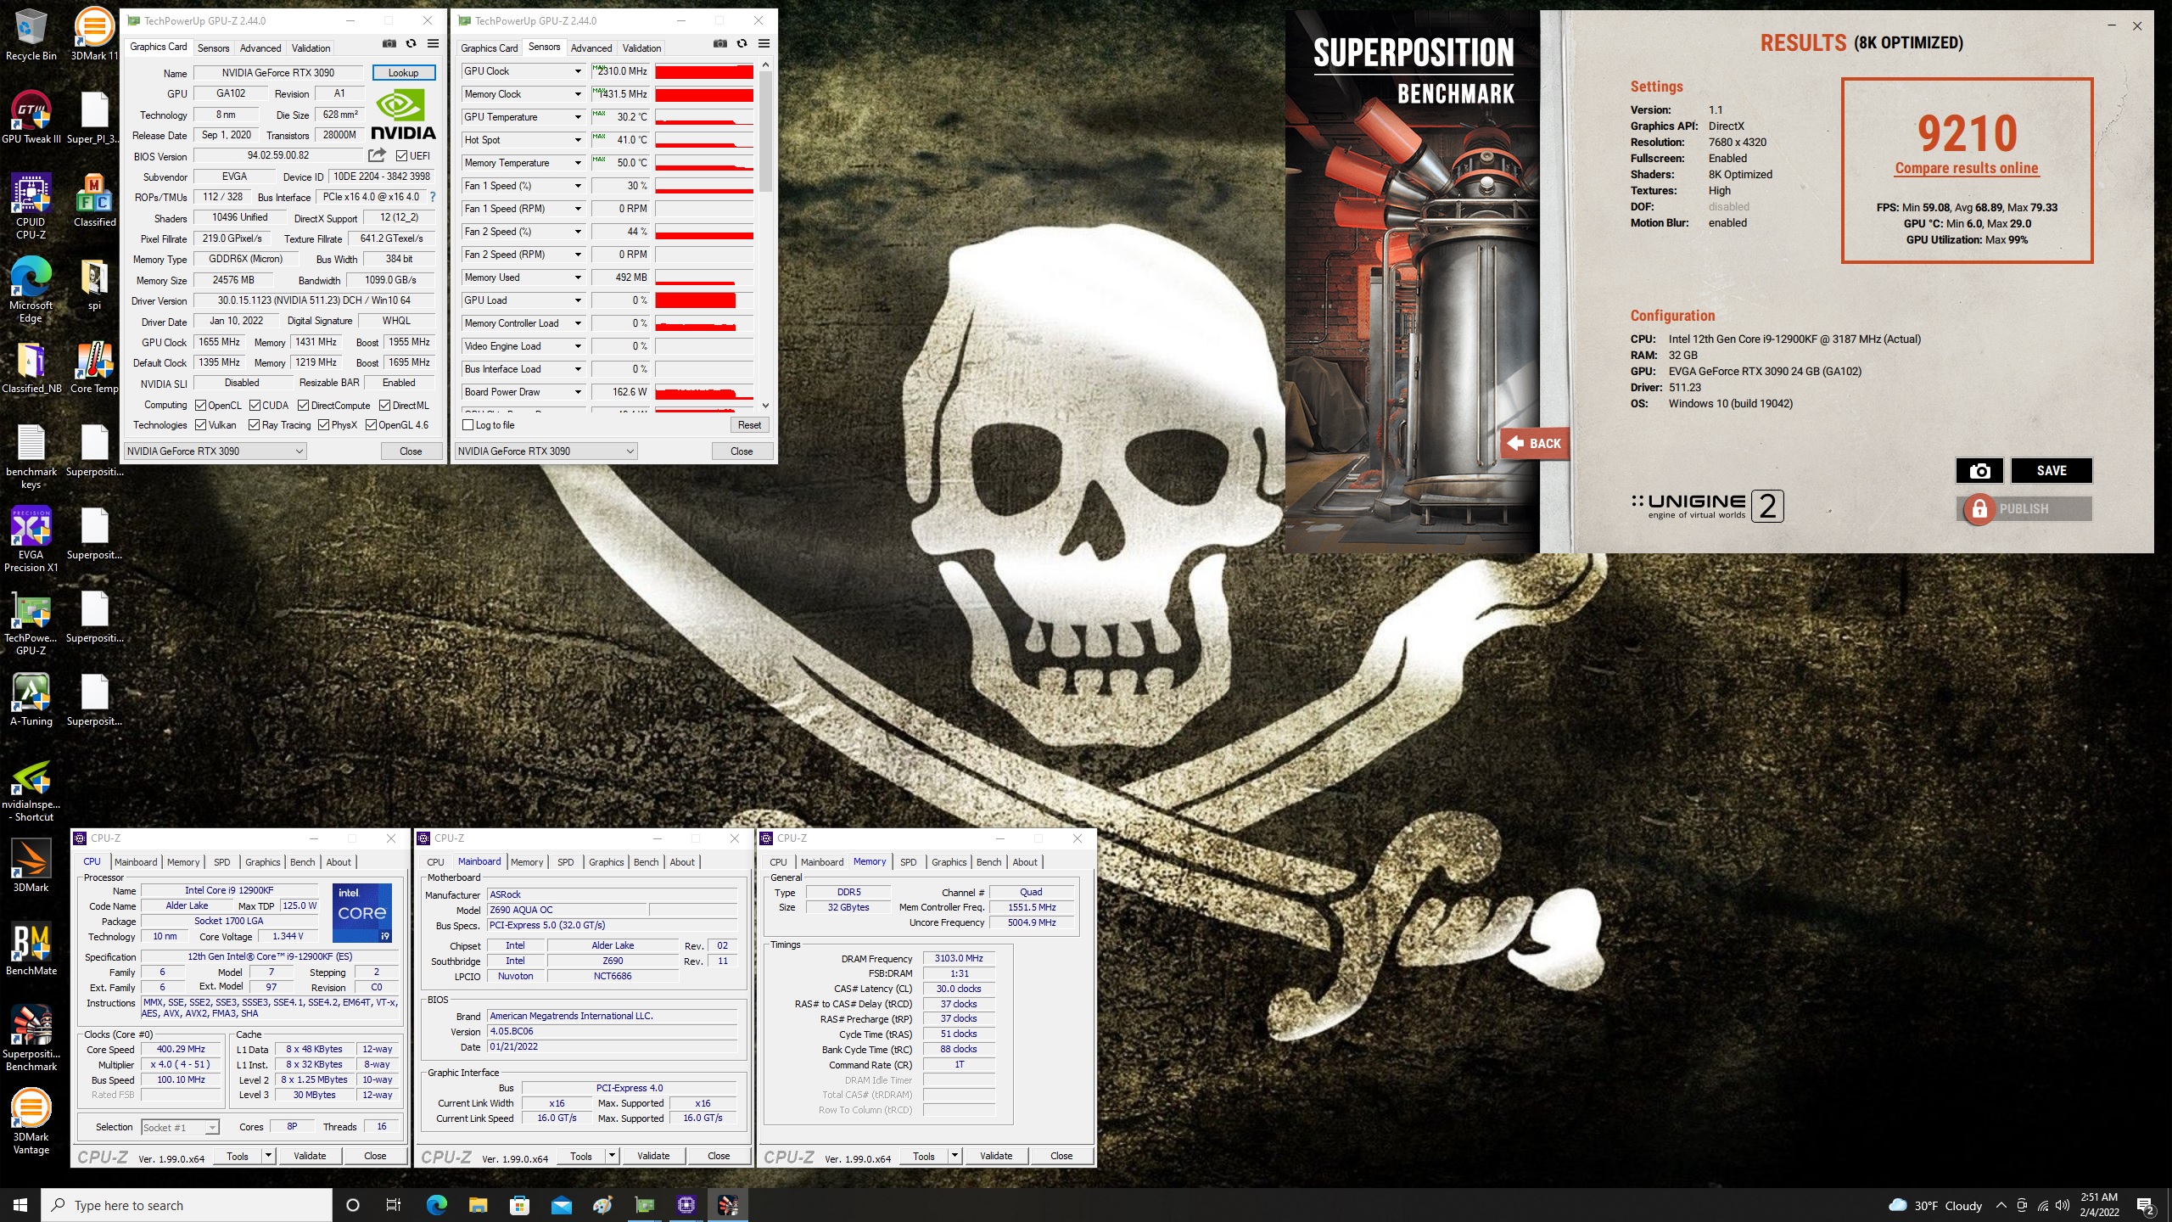Click the GPU Clock sensor graph
This screenshot has height=1222, width=2172.
pyautogui.click(x=704, y=71)
